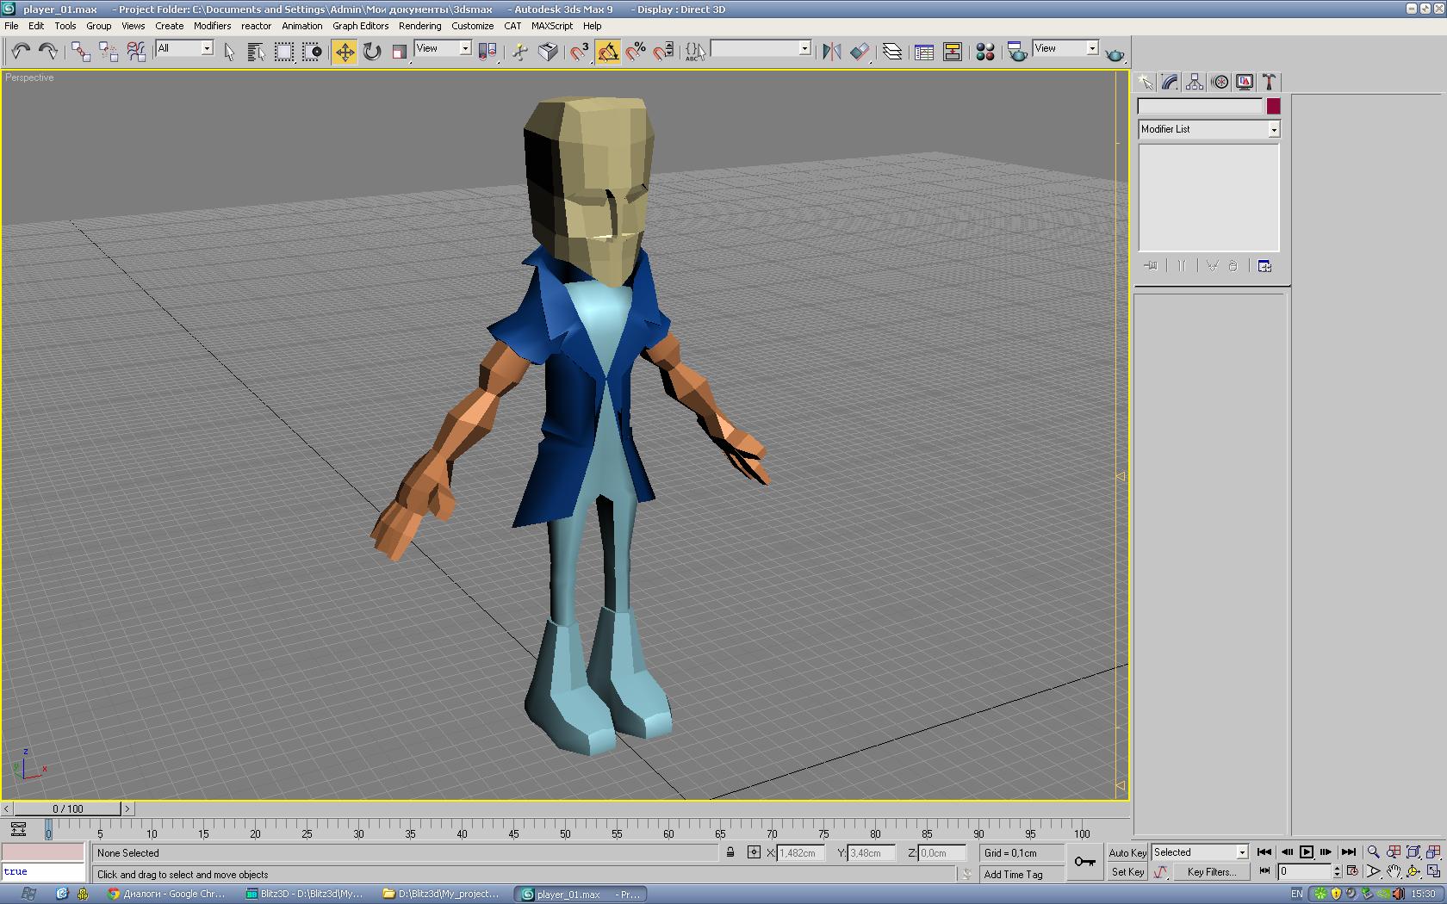Image resolution: width=1447 pixels, height=904 pixels.
Task: Toggle the Angle Snap button
Action: pos(608,53)
